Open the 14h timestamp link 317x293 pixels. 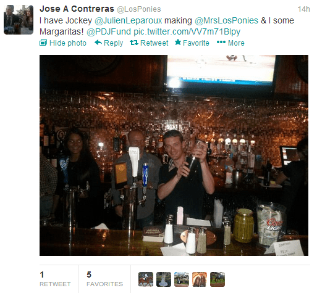coord(303,9)
